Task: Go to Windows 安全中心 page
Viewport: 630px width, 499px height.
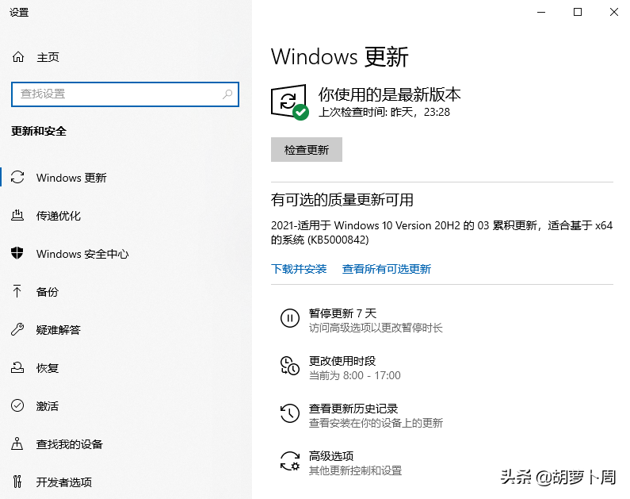Action: (x=82, y=254)
